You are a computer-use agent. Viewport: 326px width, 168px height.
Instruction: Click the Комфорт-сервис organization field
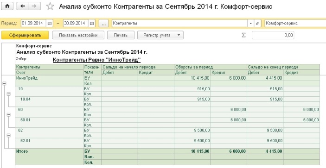(295, 23)
